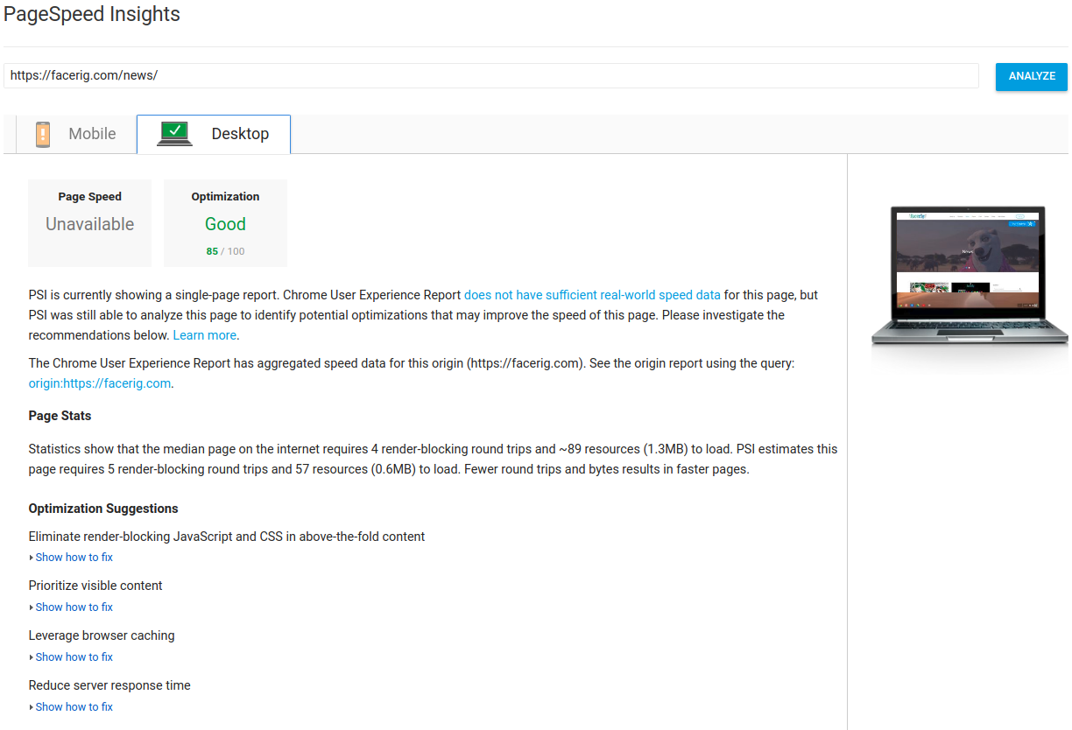Switch to the Mobile tab
The image size is (1072, 730).
(x=76, y=134)
